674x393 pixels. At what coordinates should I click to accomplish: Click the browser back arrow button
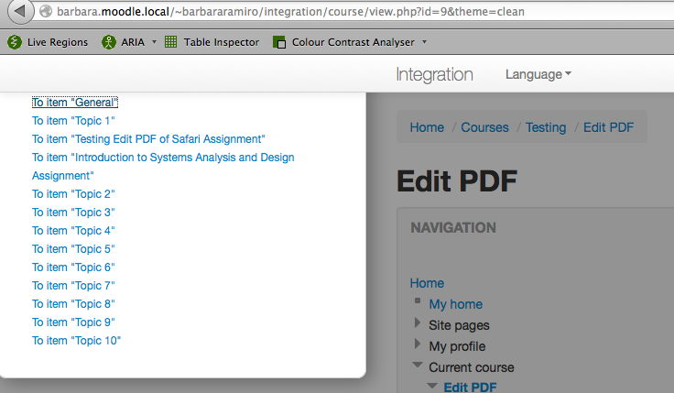click(x=20, y=11)
